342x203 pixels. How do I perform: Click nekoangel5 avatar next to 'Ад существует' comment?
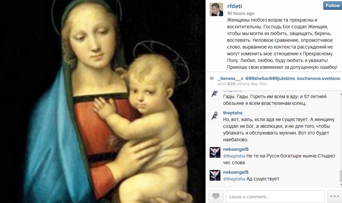(x=215, y=175)
